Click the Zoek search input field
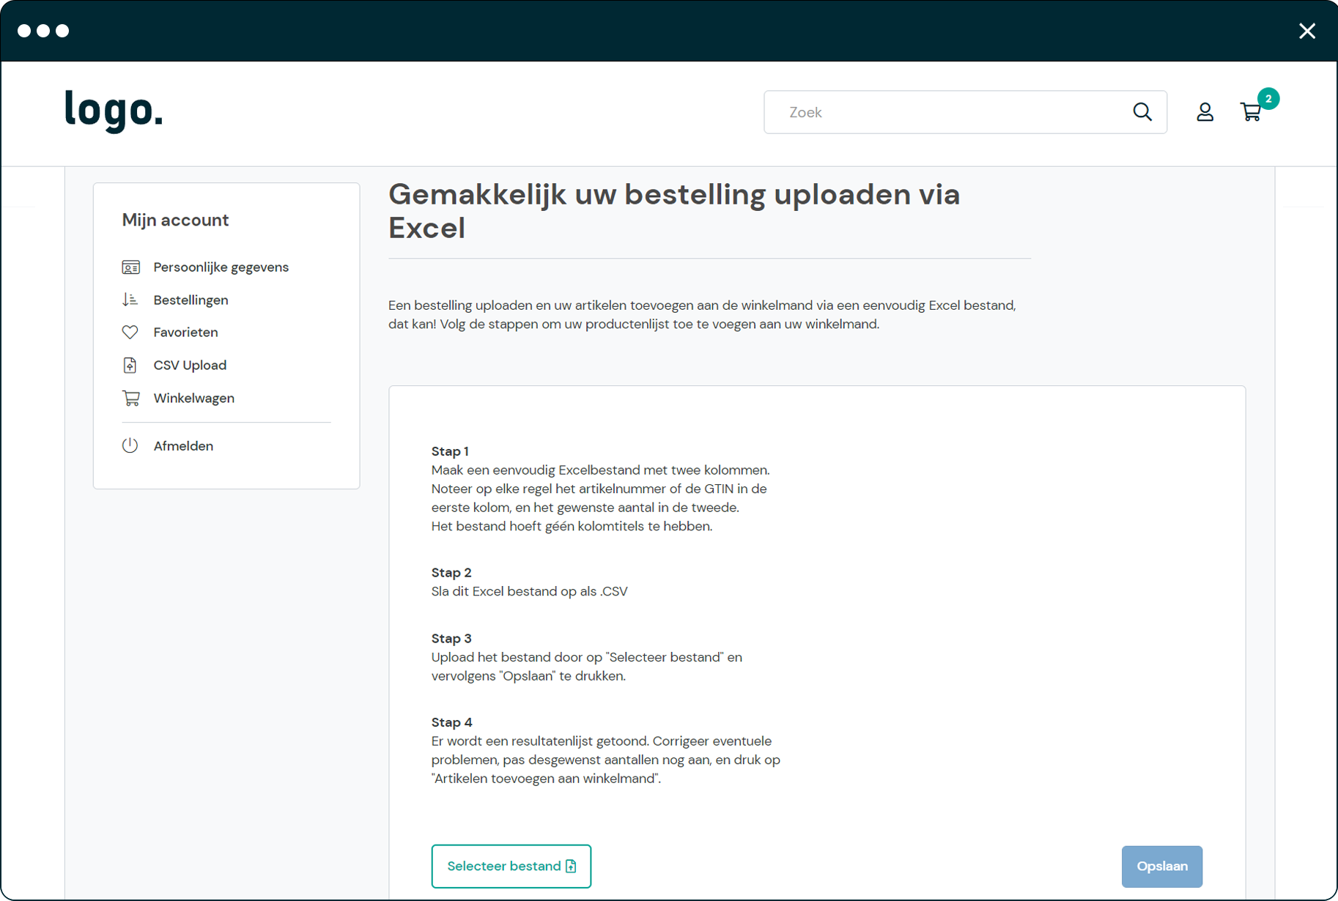The width and height of the screenshot is (1338, 901). pos(965,112)
